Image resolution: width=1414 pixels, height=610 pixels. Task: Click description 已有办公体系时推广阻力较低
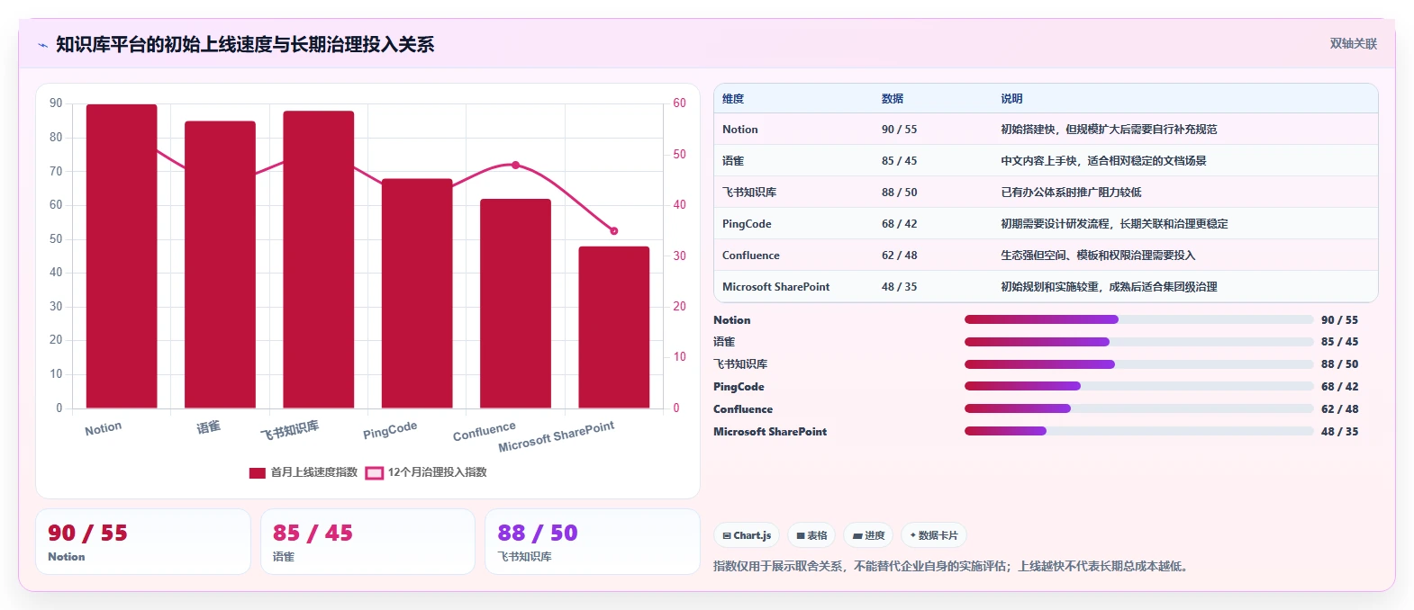tap(1071, 193)
